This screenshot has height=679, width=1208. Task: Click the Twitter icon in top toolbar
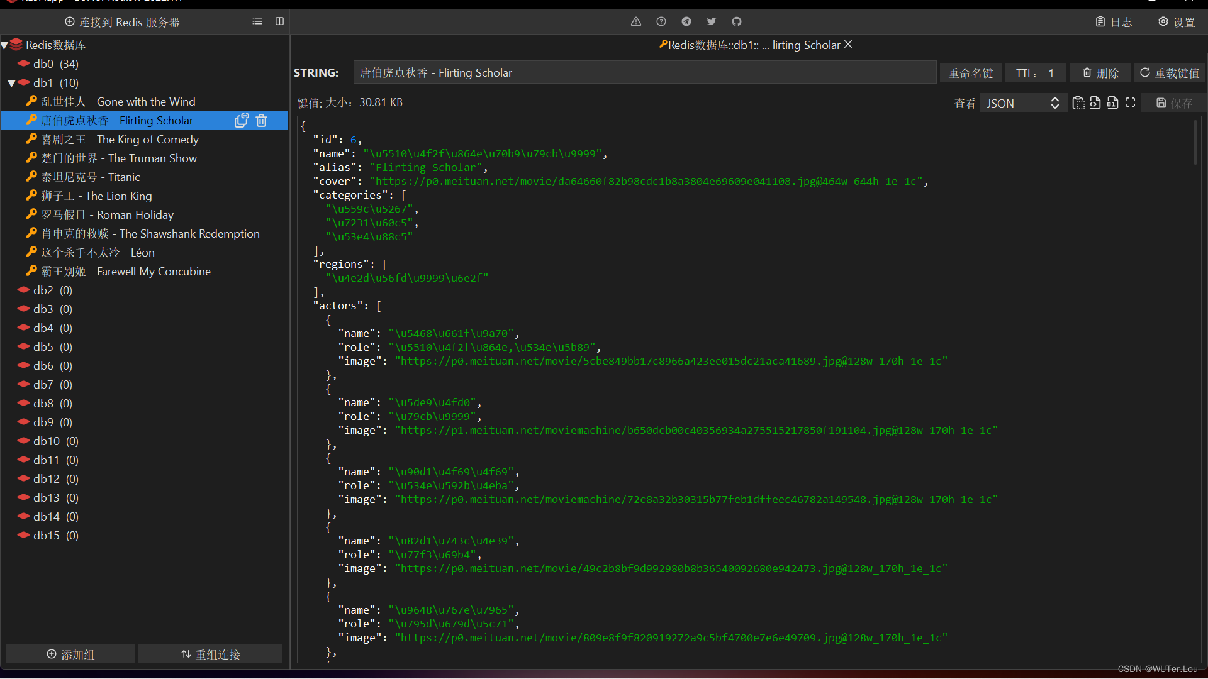click(712, 22)
